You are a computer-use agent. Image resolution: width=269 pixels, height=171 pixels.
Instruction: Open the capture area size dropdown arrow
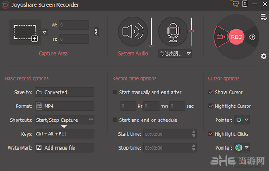44,32
